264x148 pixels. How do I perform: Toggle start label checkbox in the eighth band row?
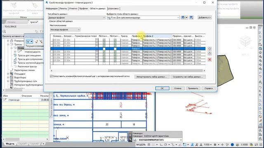click(x=104, y=60)
